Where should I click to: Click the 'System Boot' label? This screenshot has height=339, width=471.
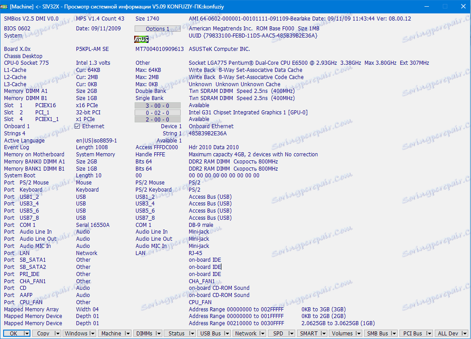(20, 176)
